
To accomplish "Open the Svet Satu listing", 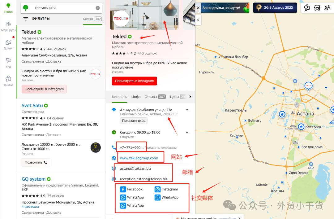I will (32, 105).
